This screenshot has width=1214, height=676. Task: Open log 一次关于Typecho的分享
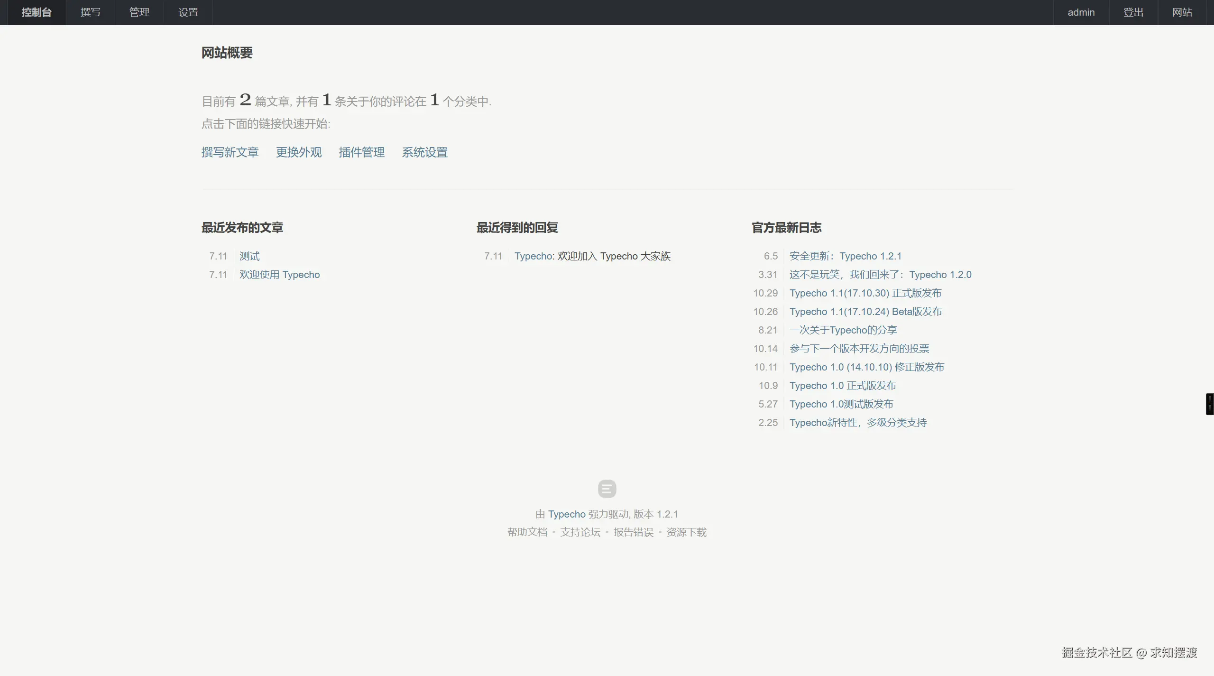843,330
